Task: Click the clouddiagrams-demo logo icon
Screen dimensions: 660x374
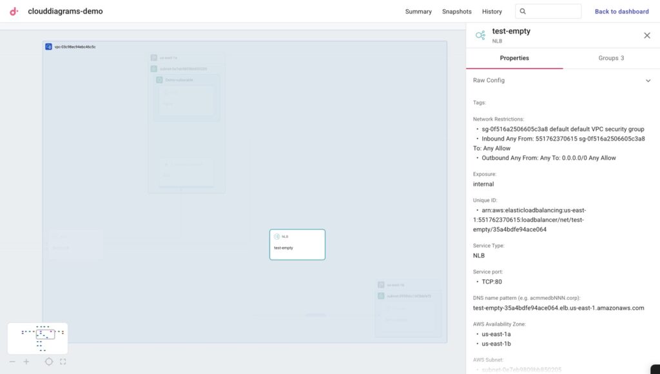Action: [x=14, y=11]
